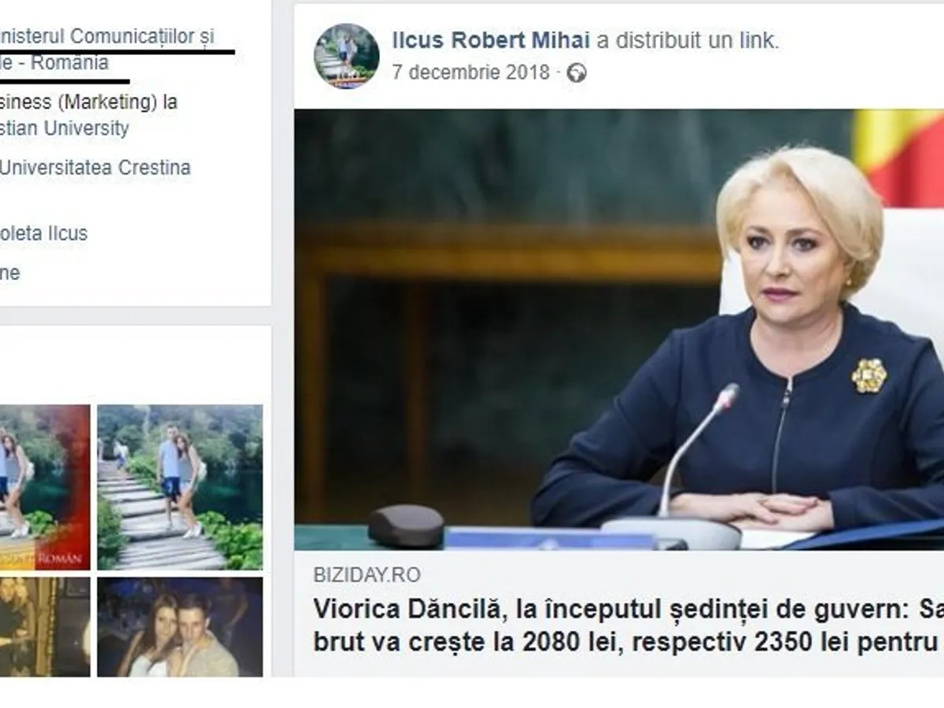Open the Business (Marketing) education entry
The image size is (944, 708).
click(x=89, y=102)
